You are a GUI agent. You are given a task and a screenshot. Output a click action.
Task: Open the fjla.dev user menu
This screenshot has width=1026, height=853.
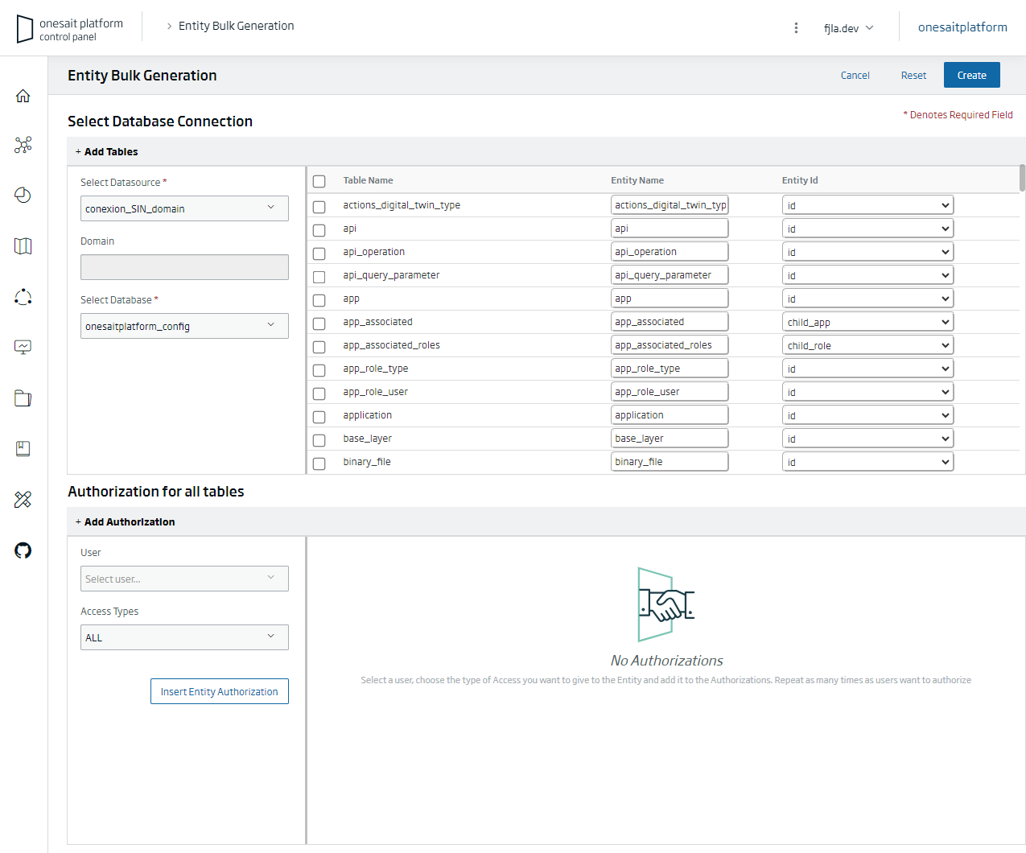pos(848,28)
